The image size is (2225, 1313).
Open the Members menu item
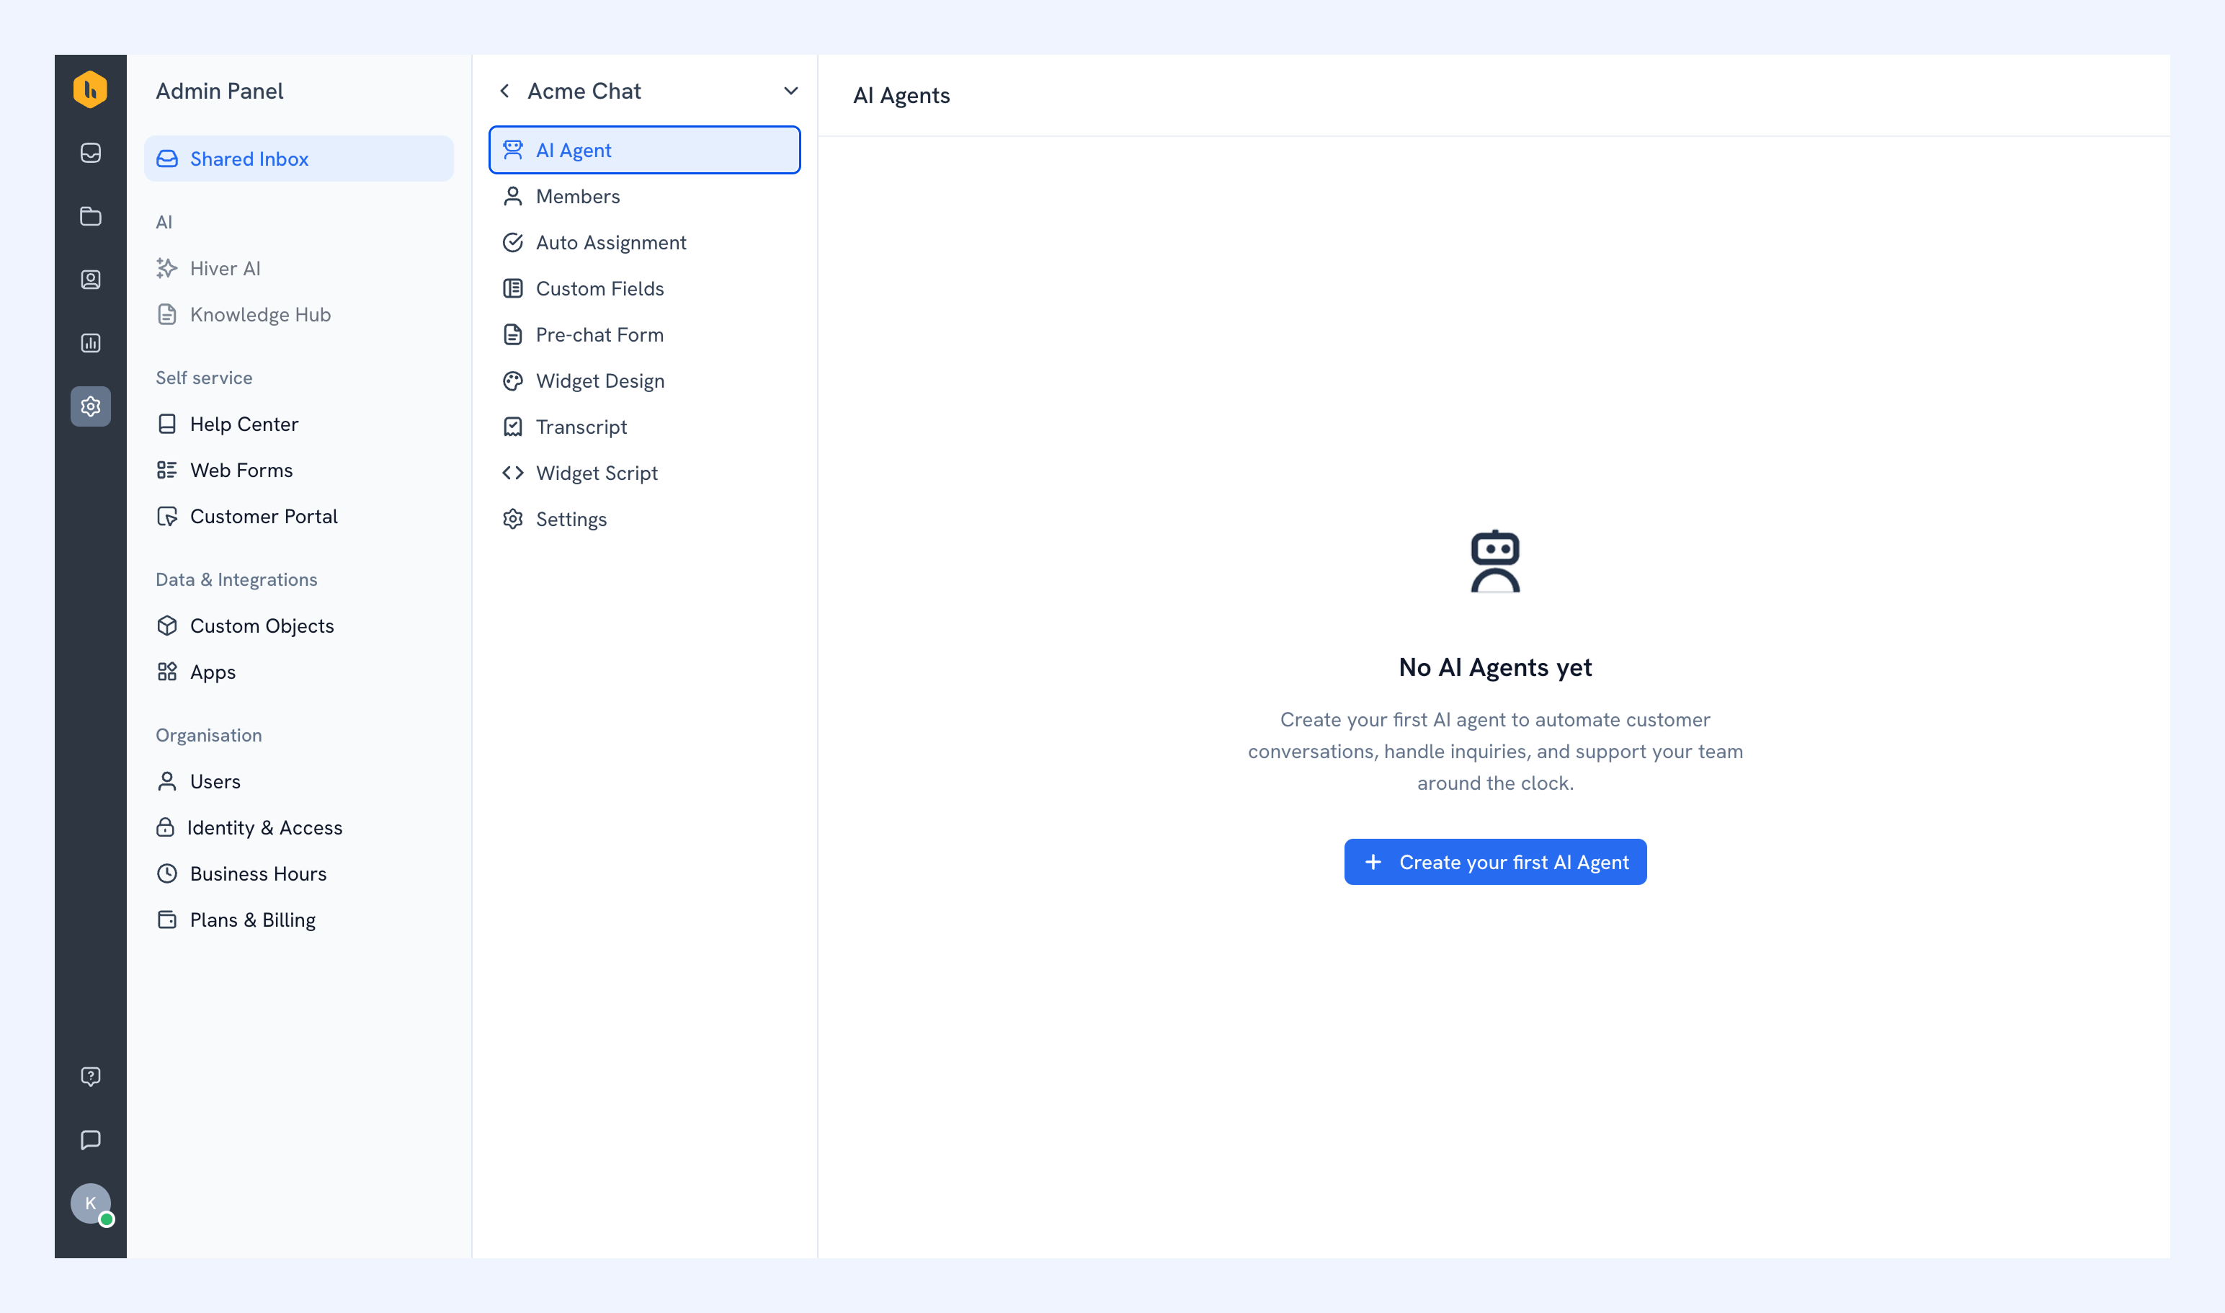645,197
